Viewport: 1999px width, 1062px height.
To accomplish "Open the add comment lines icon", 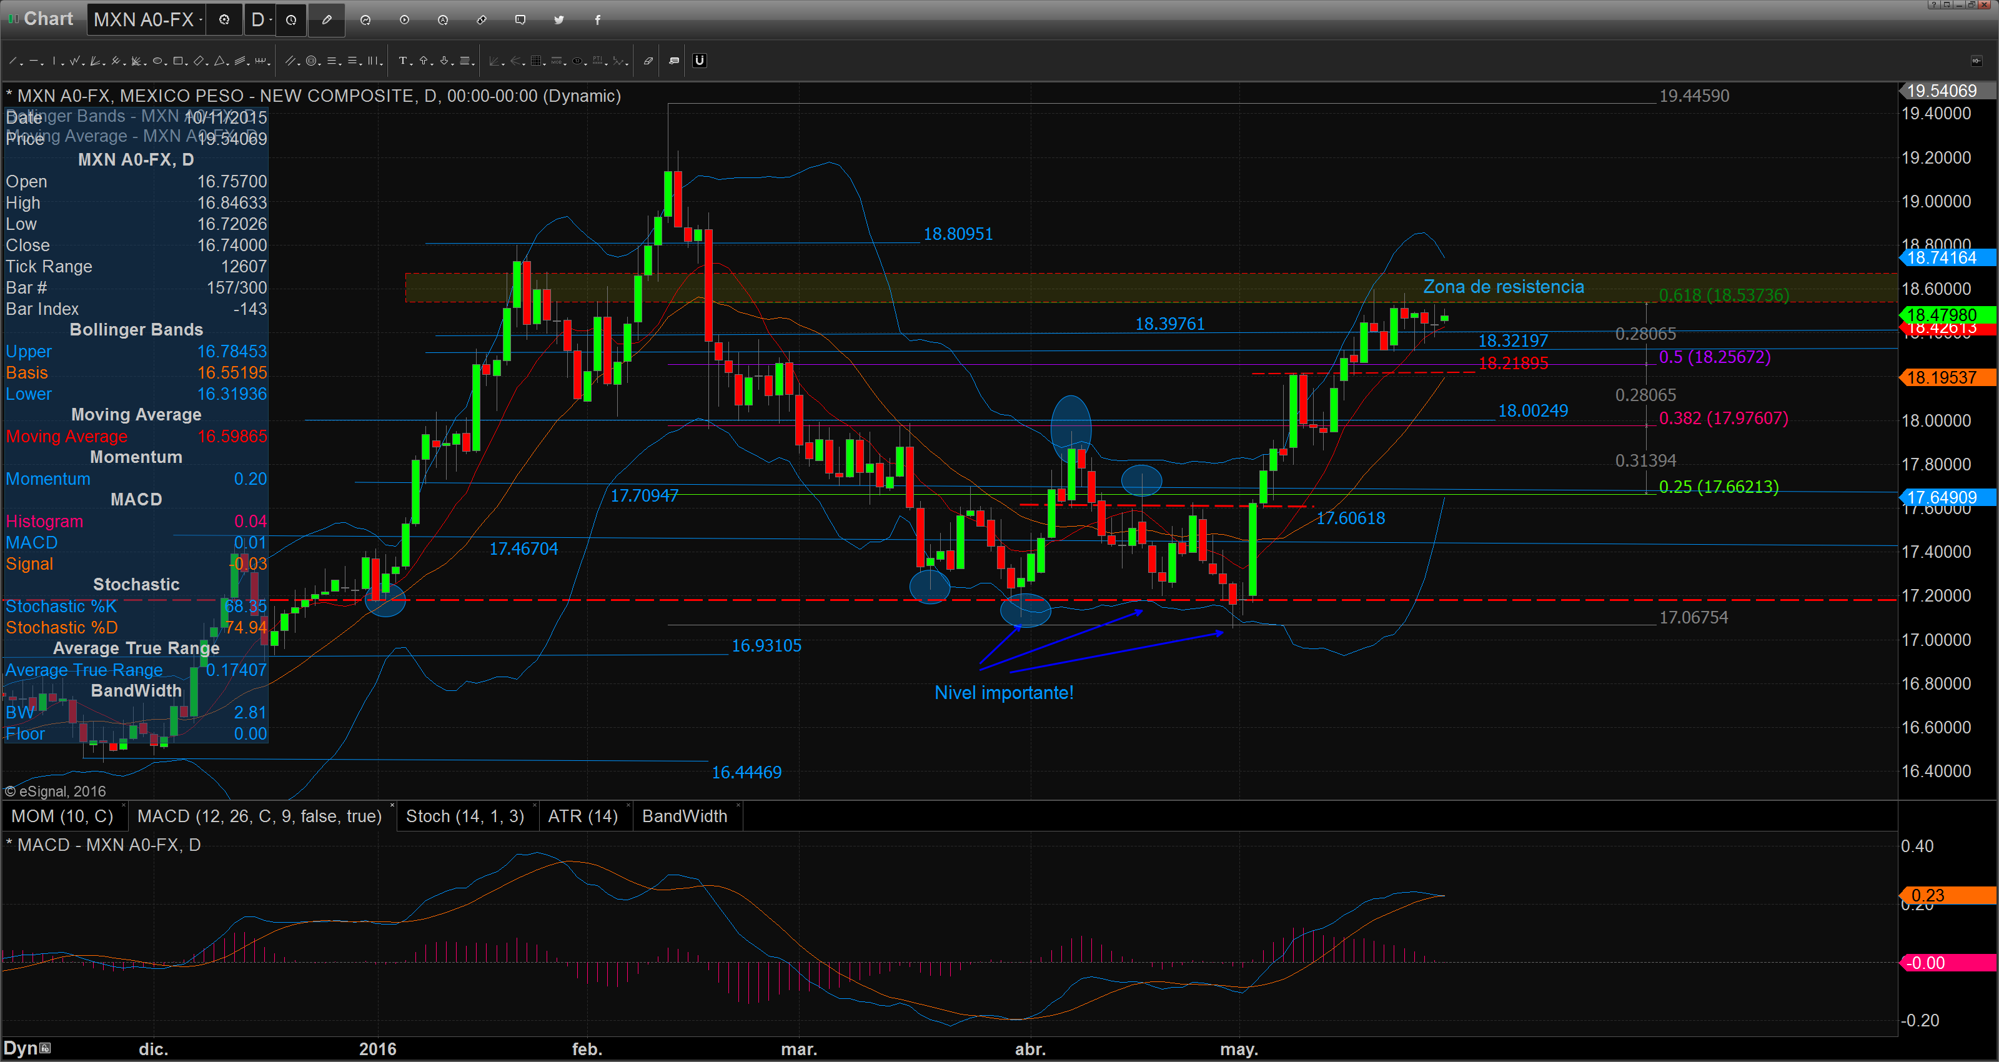I will tap(673, 61).
